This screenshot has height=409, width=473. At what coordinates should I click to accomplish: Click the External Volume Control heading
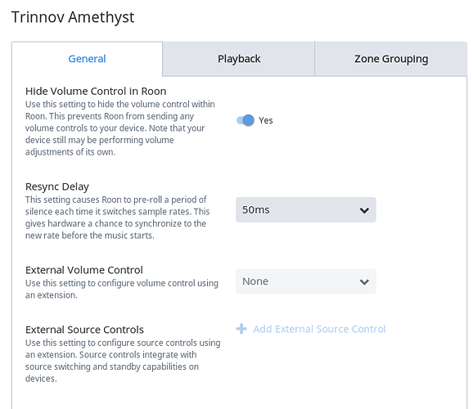[x=83, y=270]
